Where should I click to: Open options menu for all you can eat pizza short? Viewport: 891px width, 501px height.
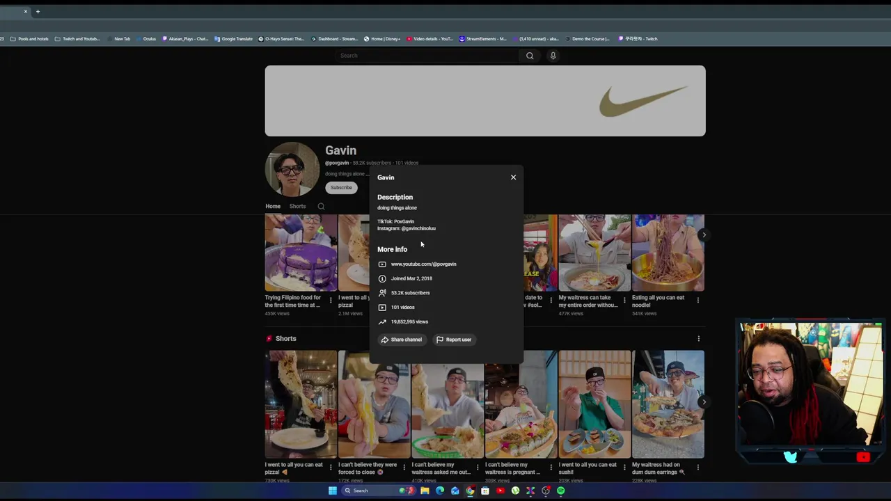[331, 468]
